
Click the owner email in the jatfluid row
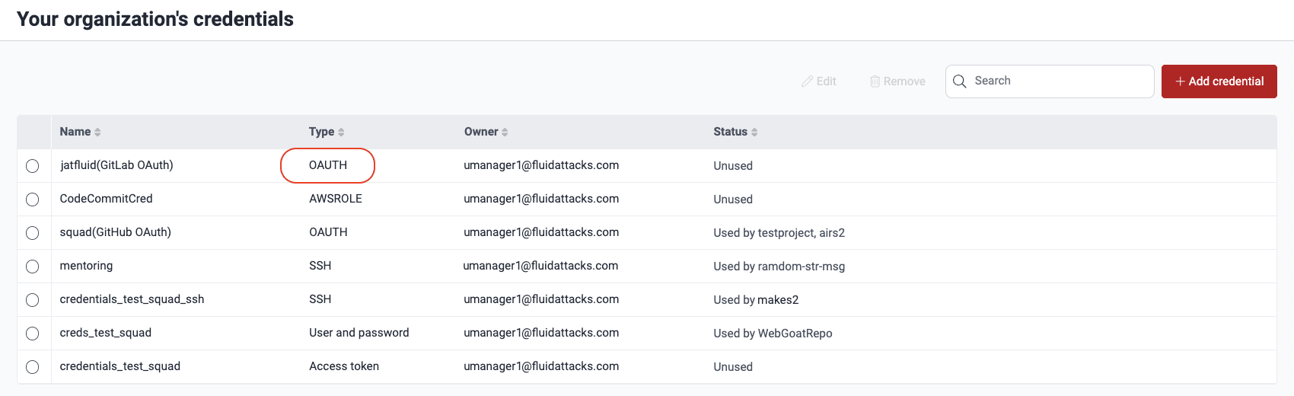coord(541,165)
